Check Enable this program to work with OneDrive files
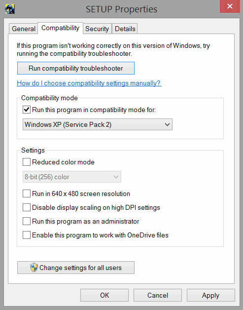The image size is (243, 310). [x=27, y=235]
